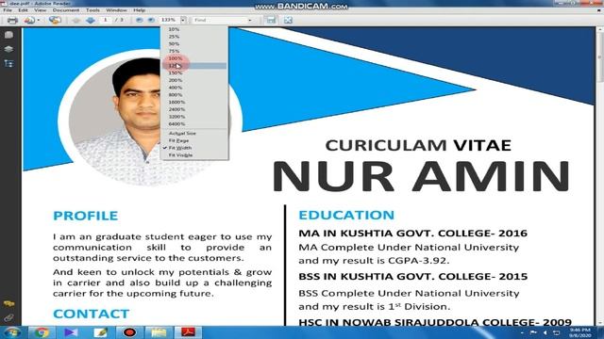Open the Windows Start menu
Image resolution: width=604 pixels, height=339 pixels.
(x=12, y=332)
